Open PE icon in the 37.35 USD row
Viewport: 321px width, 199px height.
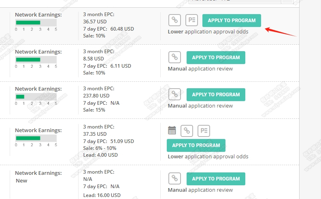[x=204, y=131]
